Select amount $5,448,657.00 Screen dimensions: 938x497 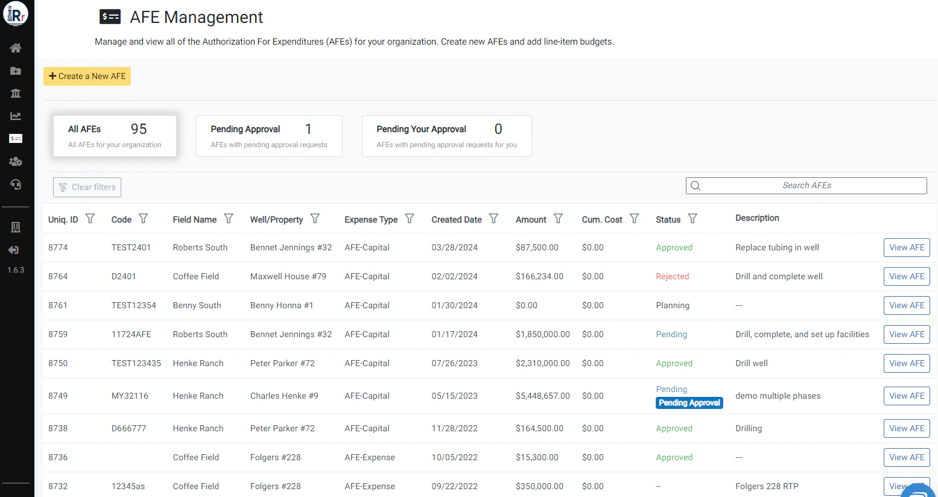click(543, 396)
